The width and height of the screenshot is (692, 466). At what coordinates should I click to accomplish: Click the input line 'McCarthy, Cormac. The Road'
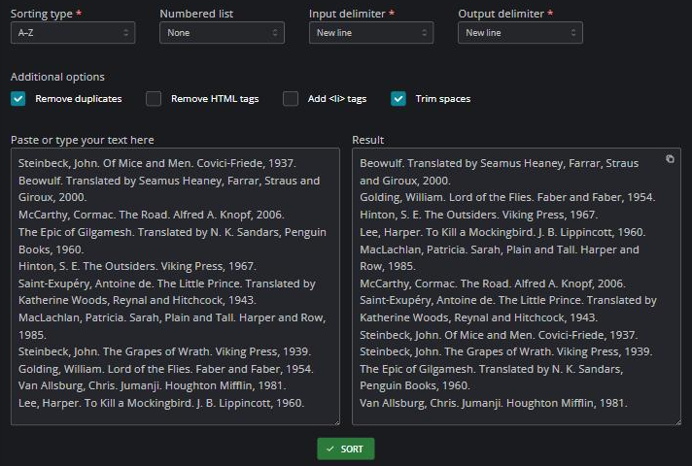[151, 215]
